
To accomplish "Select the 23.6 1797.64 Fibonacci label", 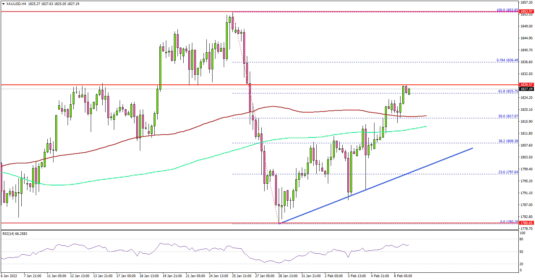I will 508,172.
